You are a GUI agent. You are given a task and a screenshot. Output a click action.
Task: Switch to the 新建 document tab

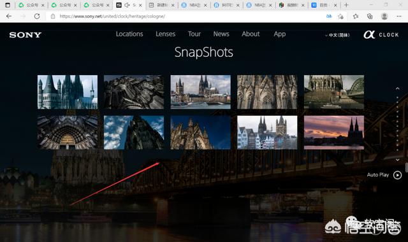click(x=161, y=5)
